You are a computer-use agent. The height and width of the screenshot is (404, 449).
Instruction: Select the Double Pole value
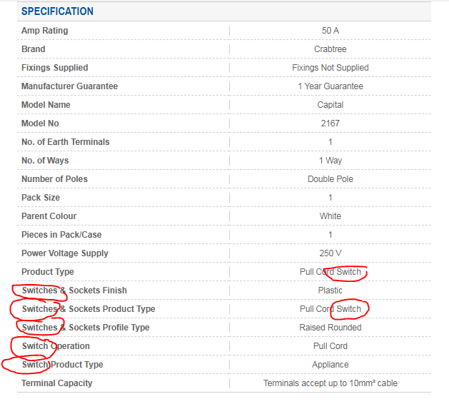331,179
